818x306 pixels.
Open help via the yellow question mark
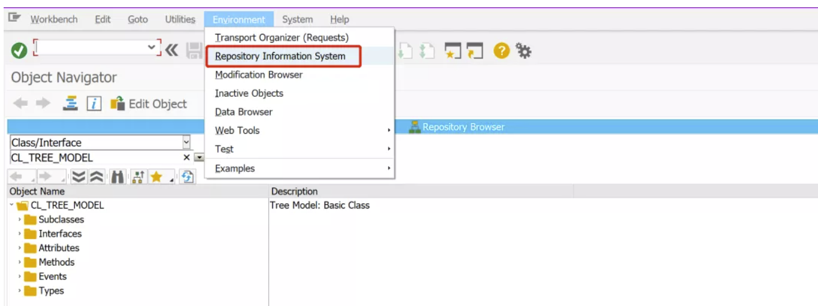502,52
